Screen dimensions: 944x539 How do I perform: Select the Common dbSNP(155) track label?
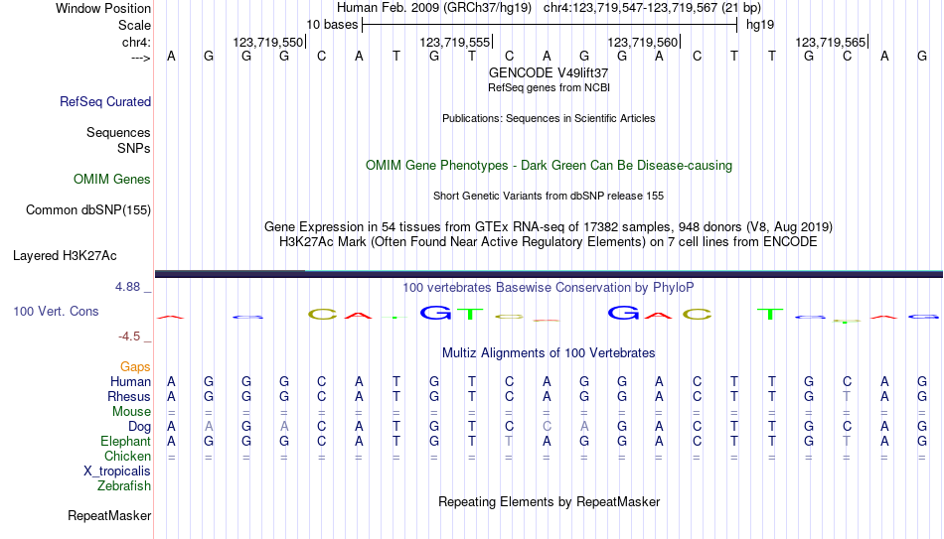tap(88, 210)
